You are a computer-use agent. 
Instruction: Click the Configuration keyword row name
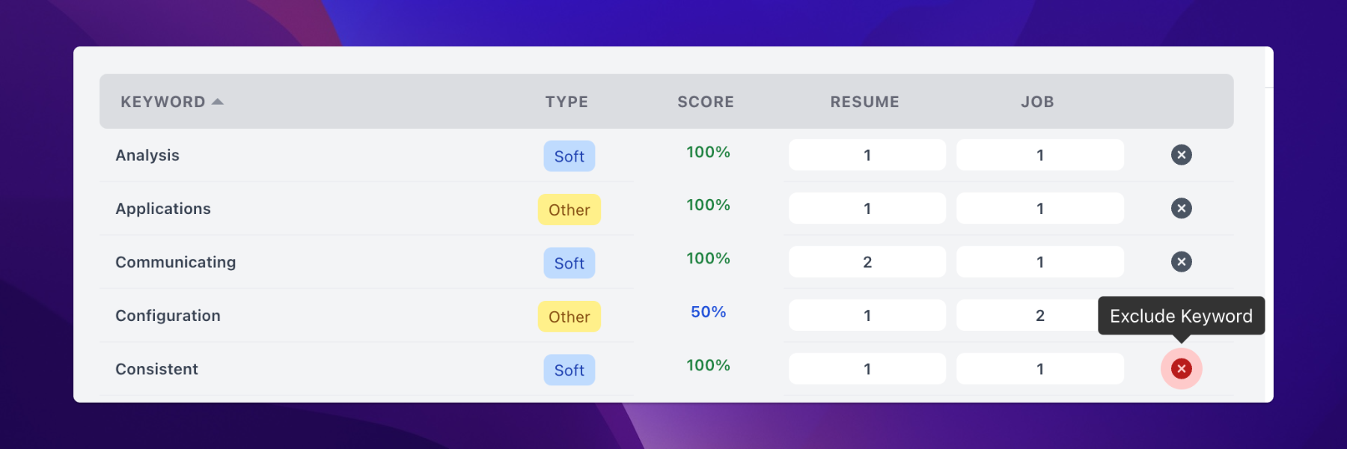click(x=168, y=316)
